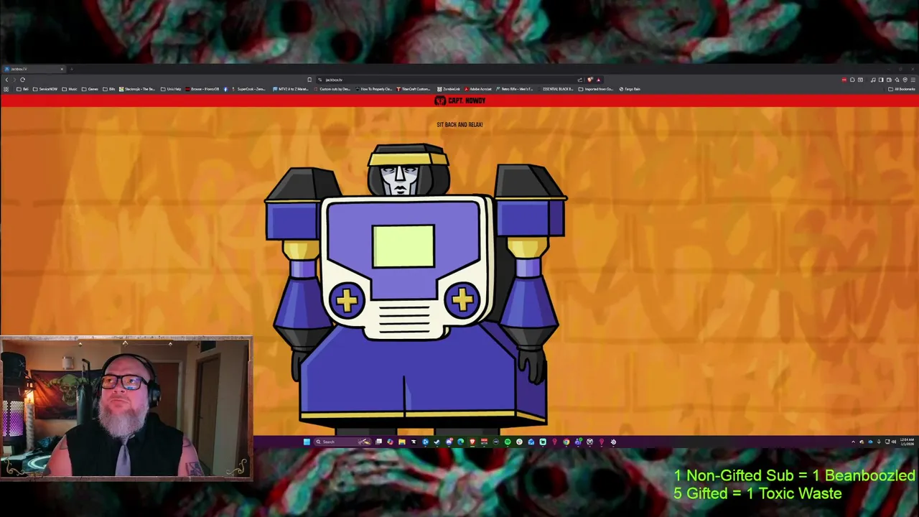Click the Brave VPN shield icon in toolbar
Image resolution: width=919 pixels, height=517 pixels.
(905, 80)
